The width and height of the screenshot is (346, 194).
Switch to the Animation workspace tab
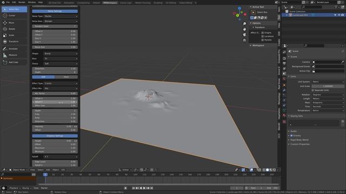tap(69, 3)
